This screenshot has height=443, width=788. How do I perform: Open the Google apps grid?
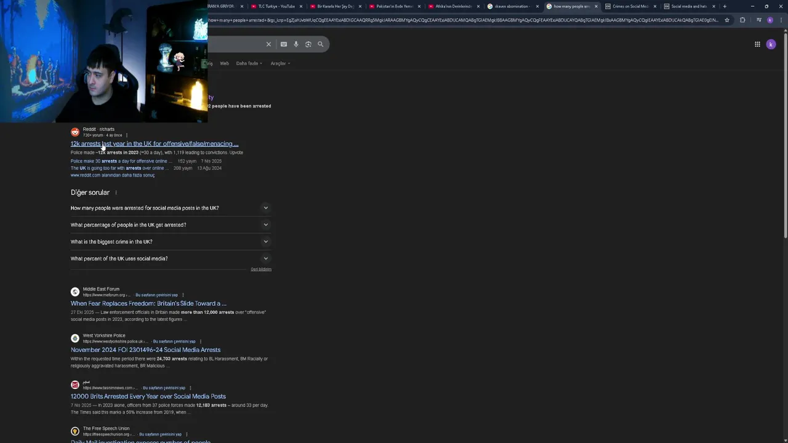[x=757, y=44]
